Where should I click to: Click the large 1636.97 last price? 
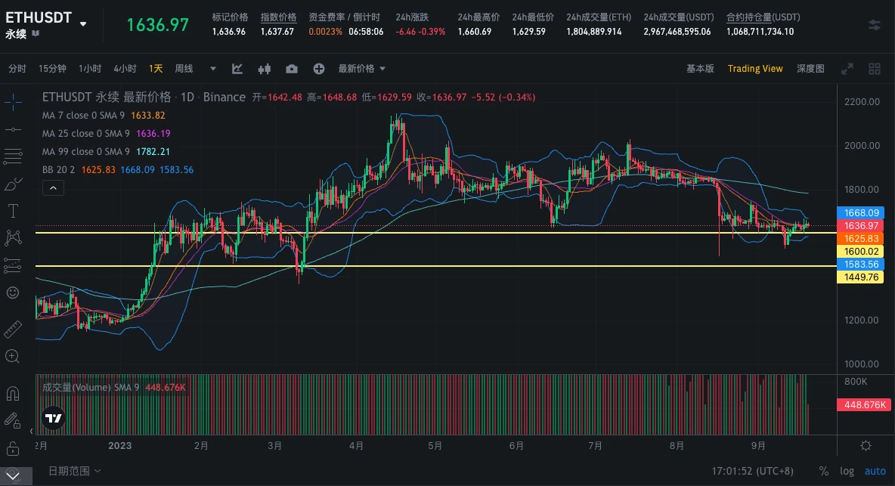[x=157, y=25]
